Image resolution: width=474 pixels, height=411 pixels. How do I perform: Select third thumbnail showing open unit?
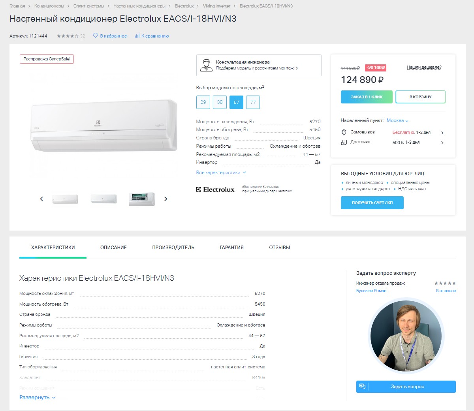[142, 199]
